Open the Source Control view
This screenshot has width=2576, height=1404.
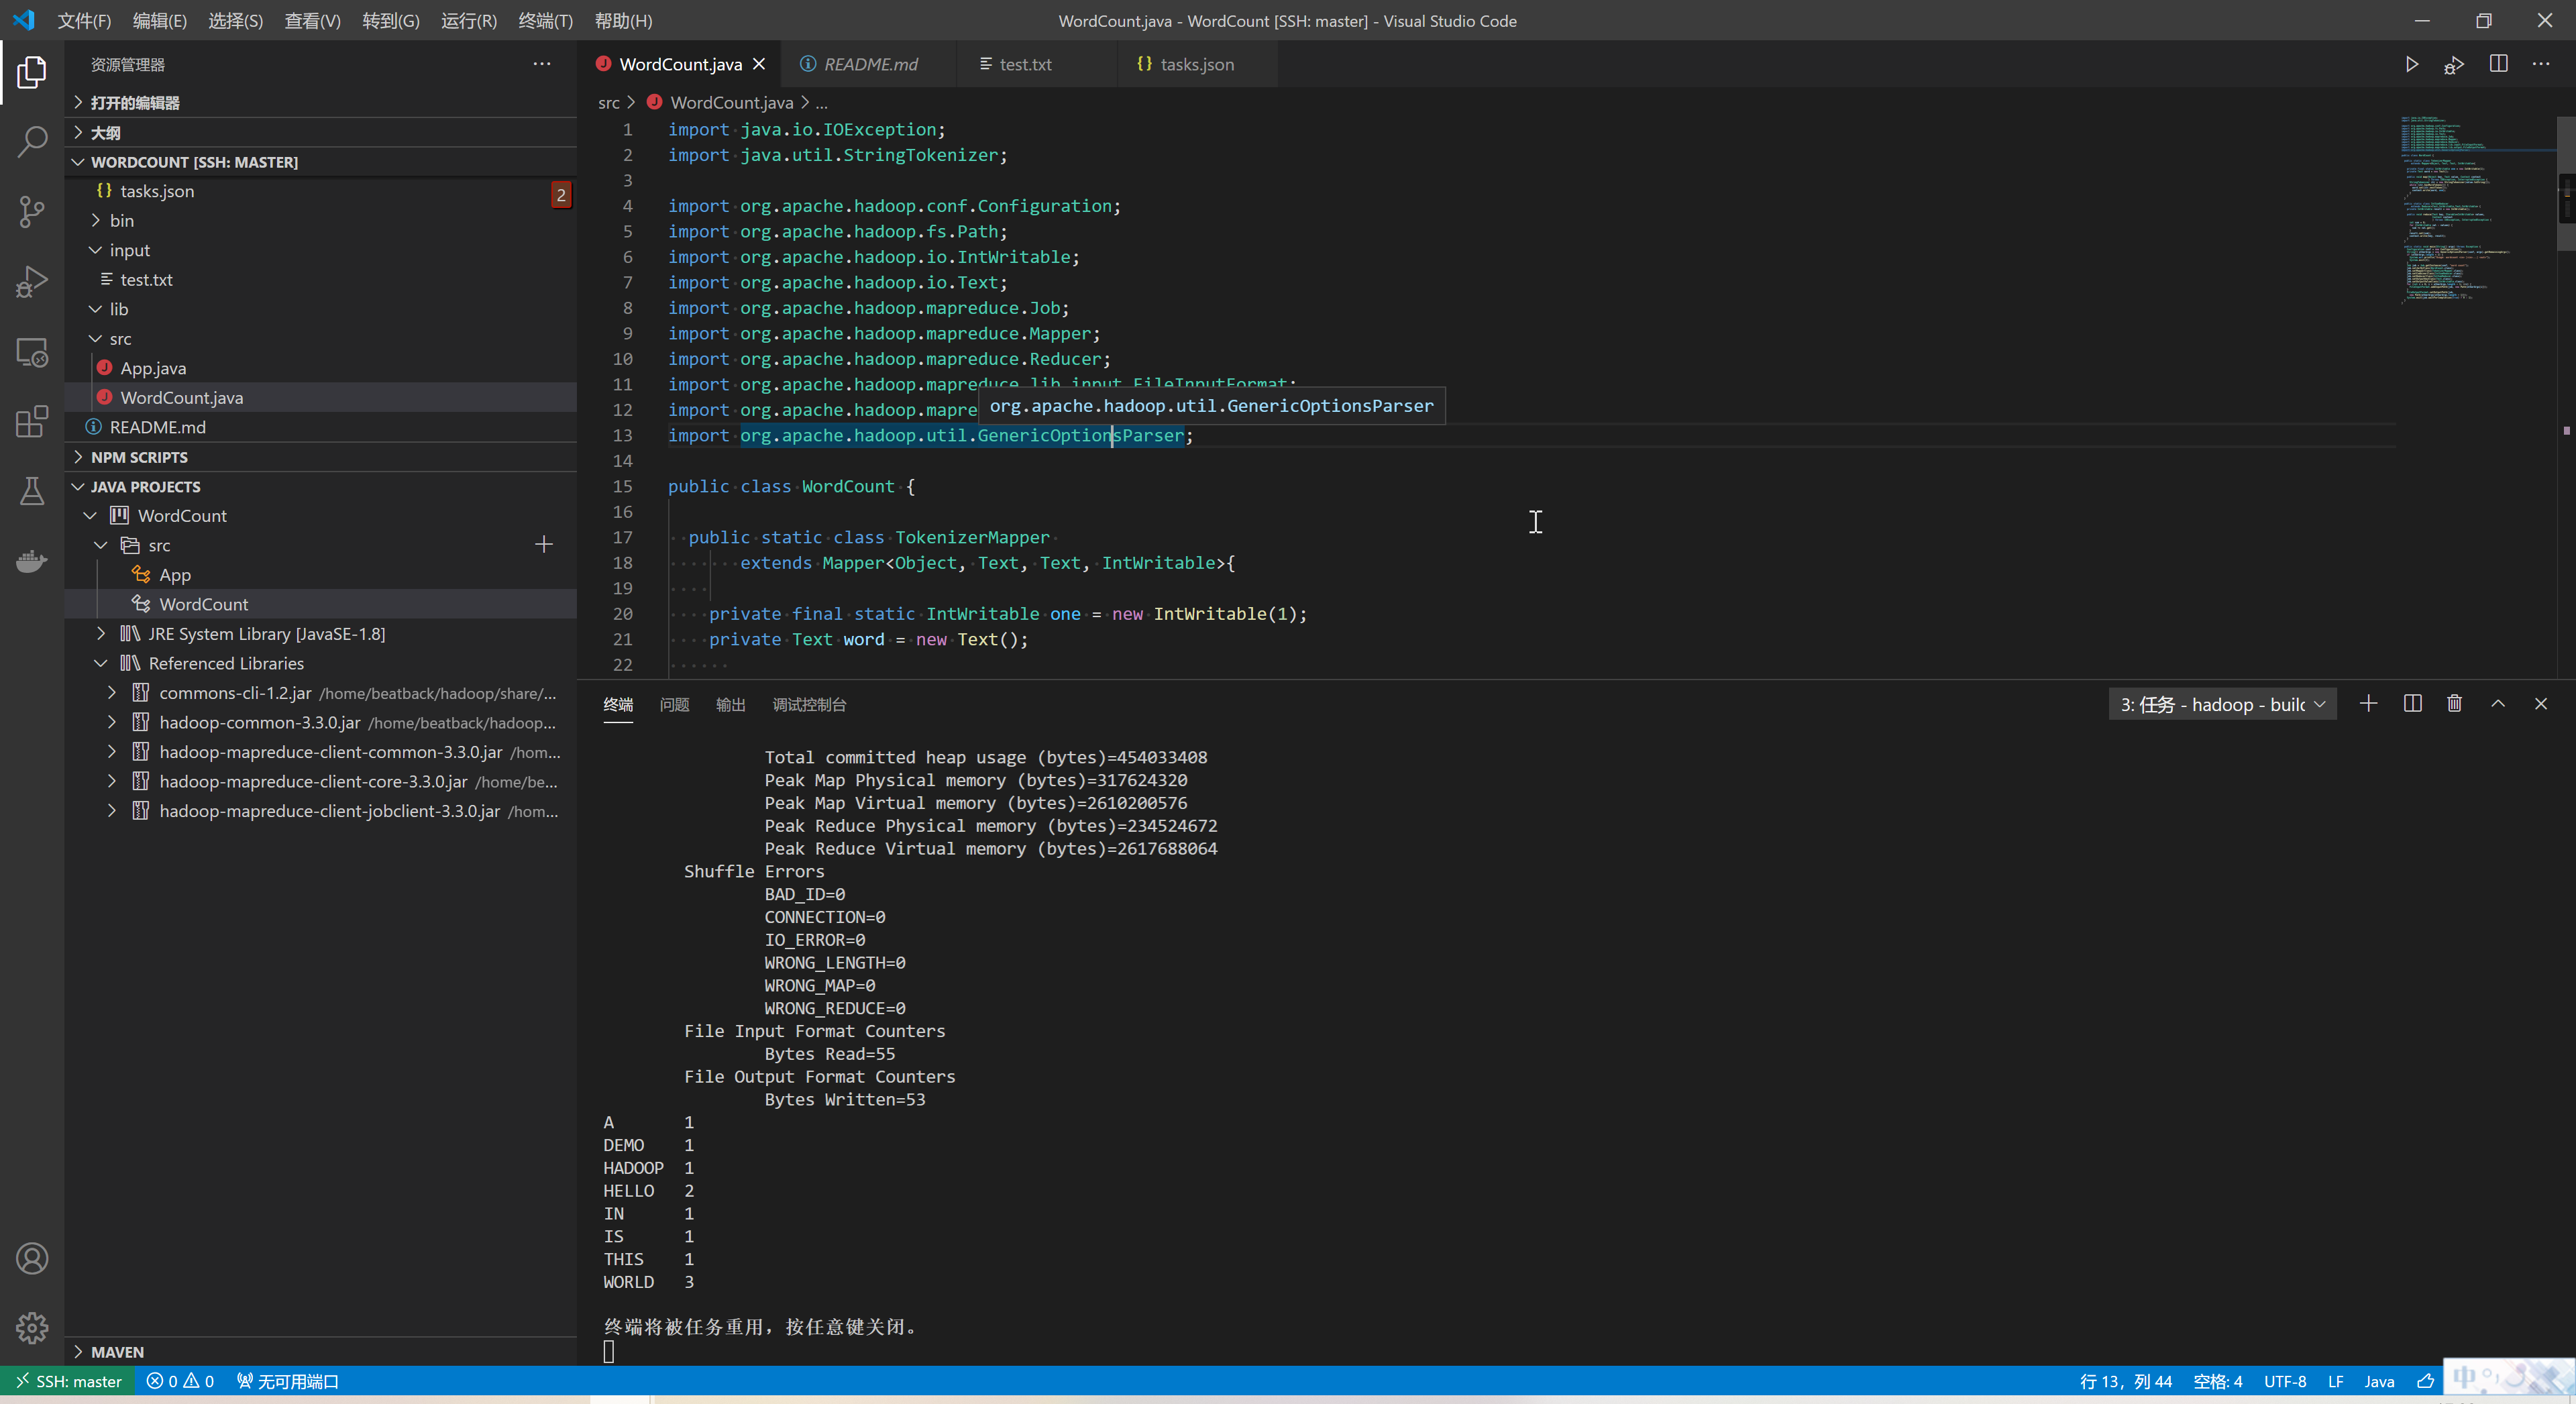(33, 211)
